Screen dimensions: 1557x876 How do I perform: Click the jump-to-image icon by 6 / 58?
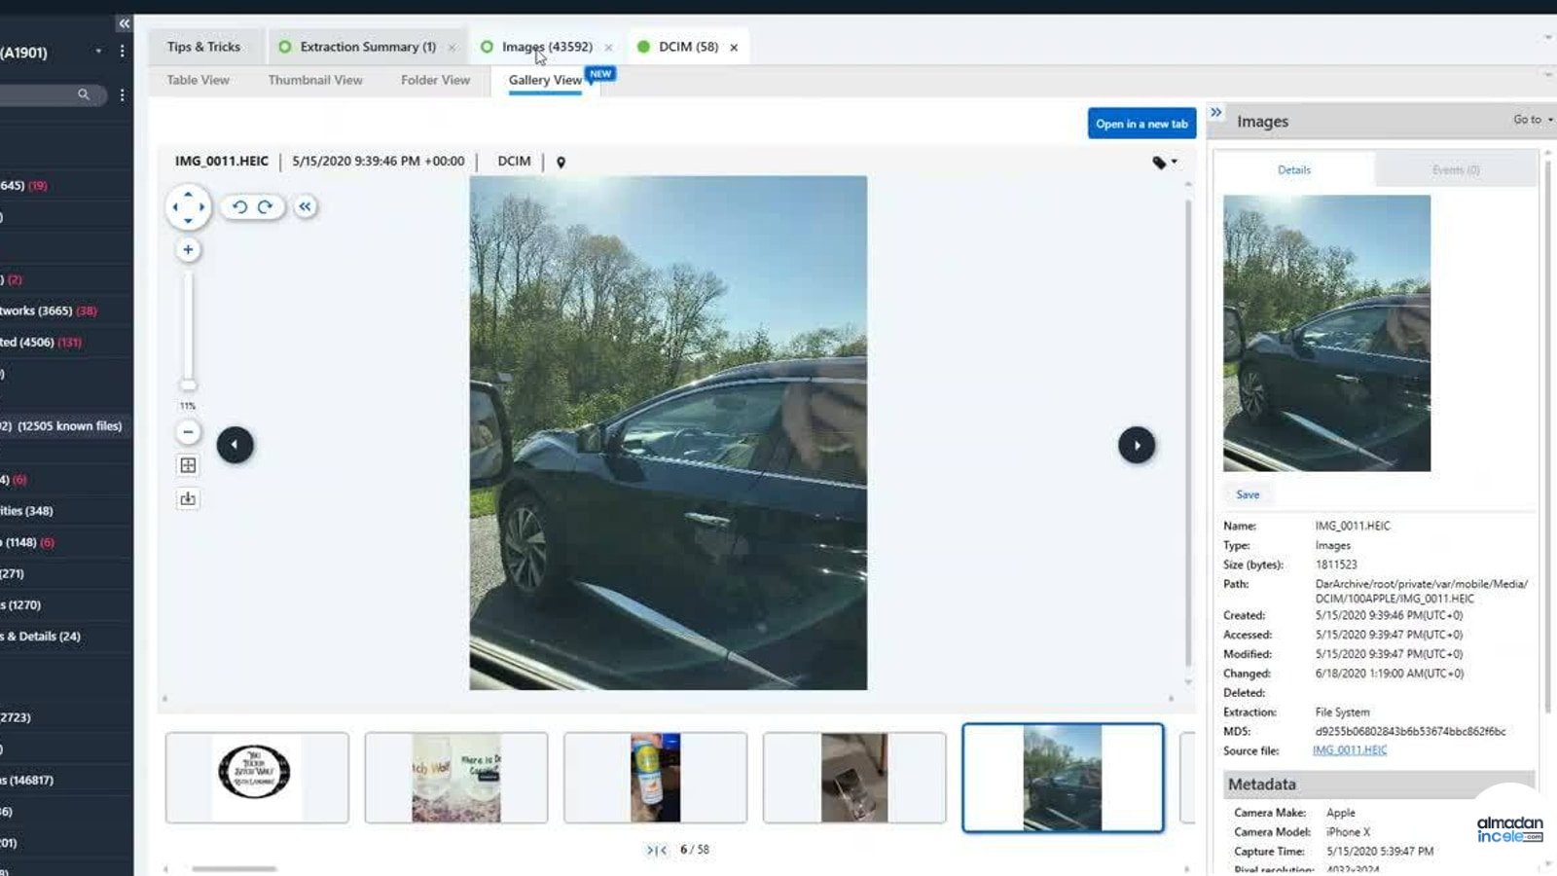click(x=657, y=850)
